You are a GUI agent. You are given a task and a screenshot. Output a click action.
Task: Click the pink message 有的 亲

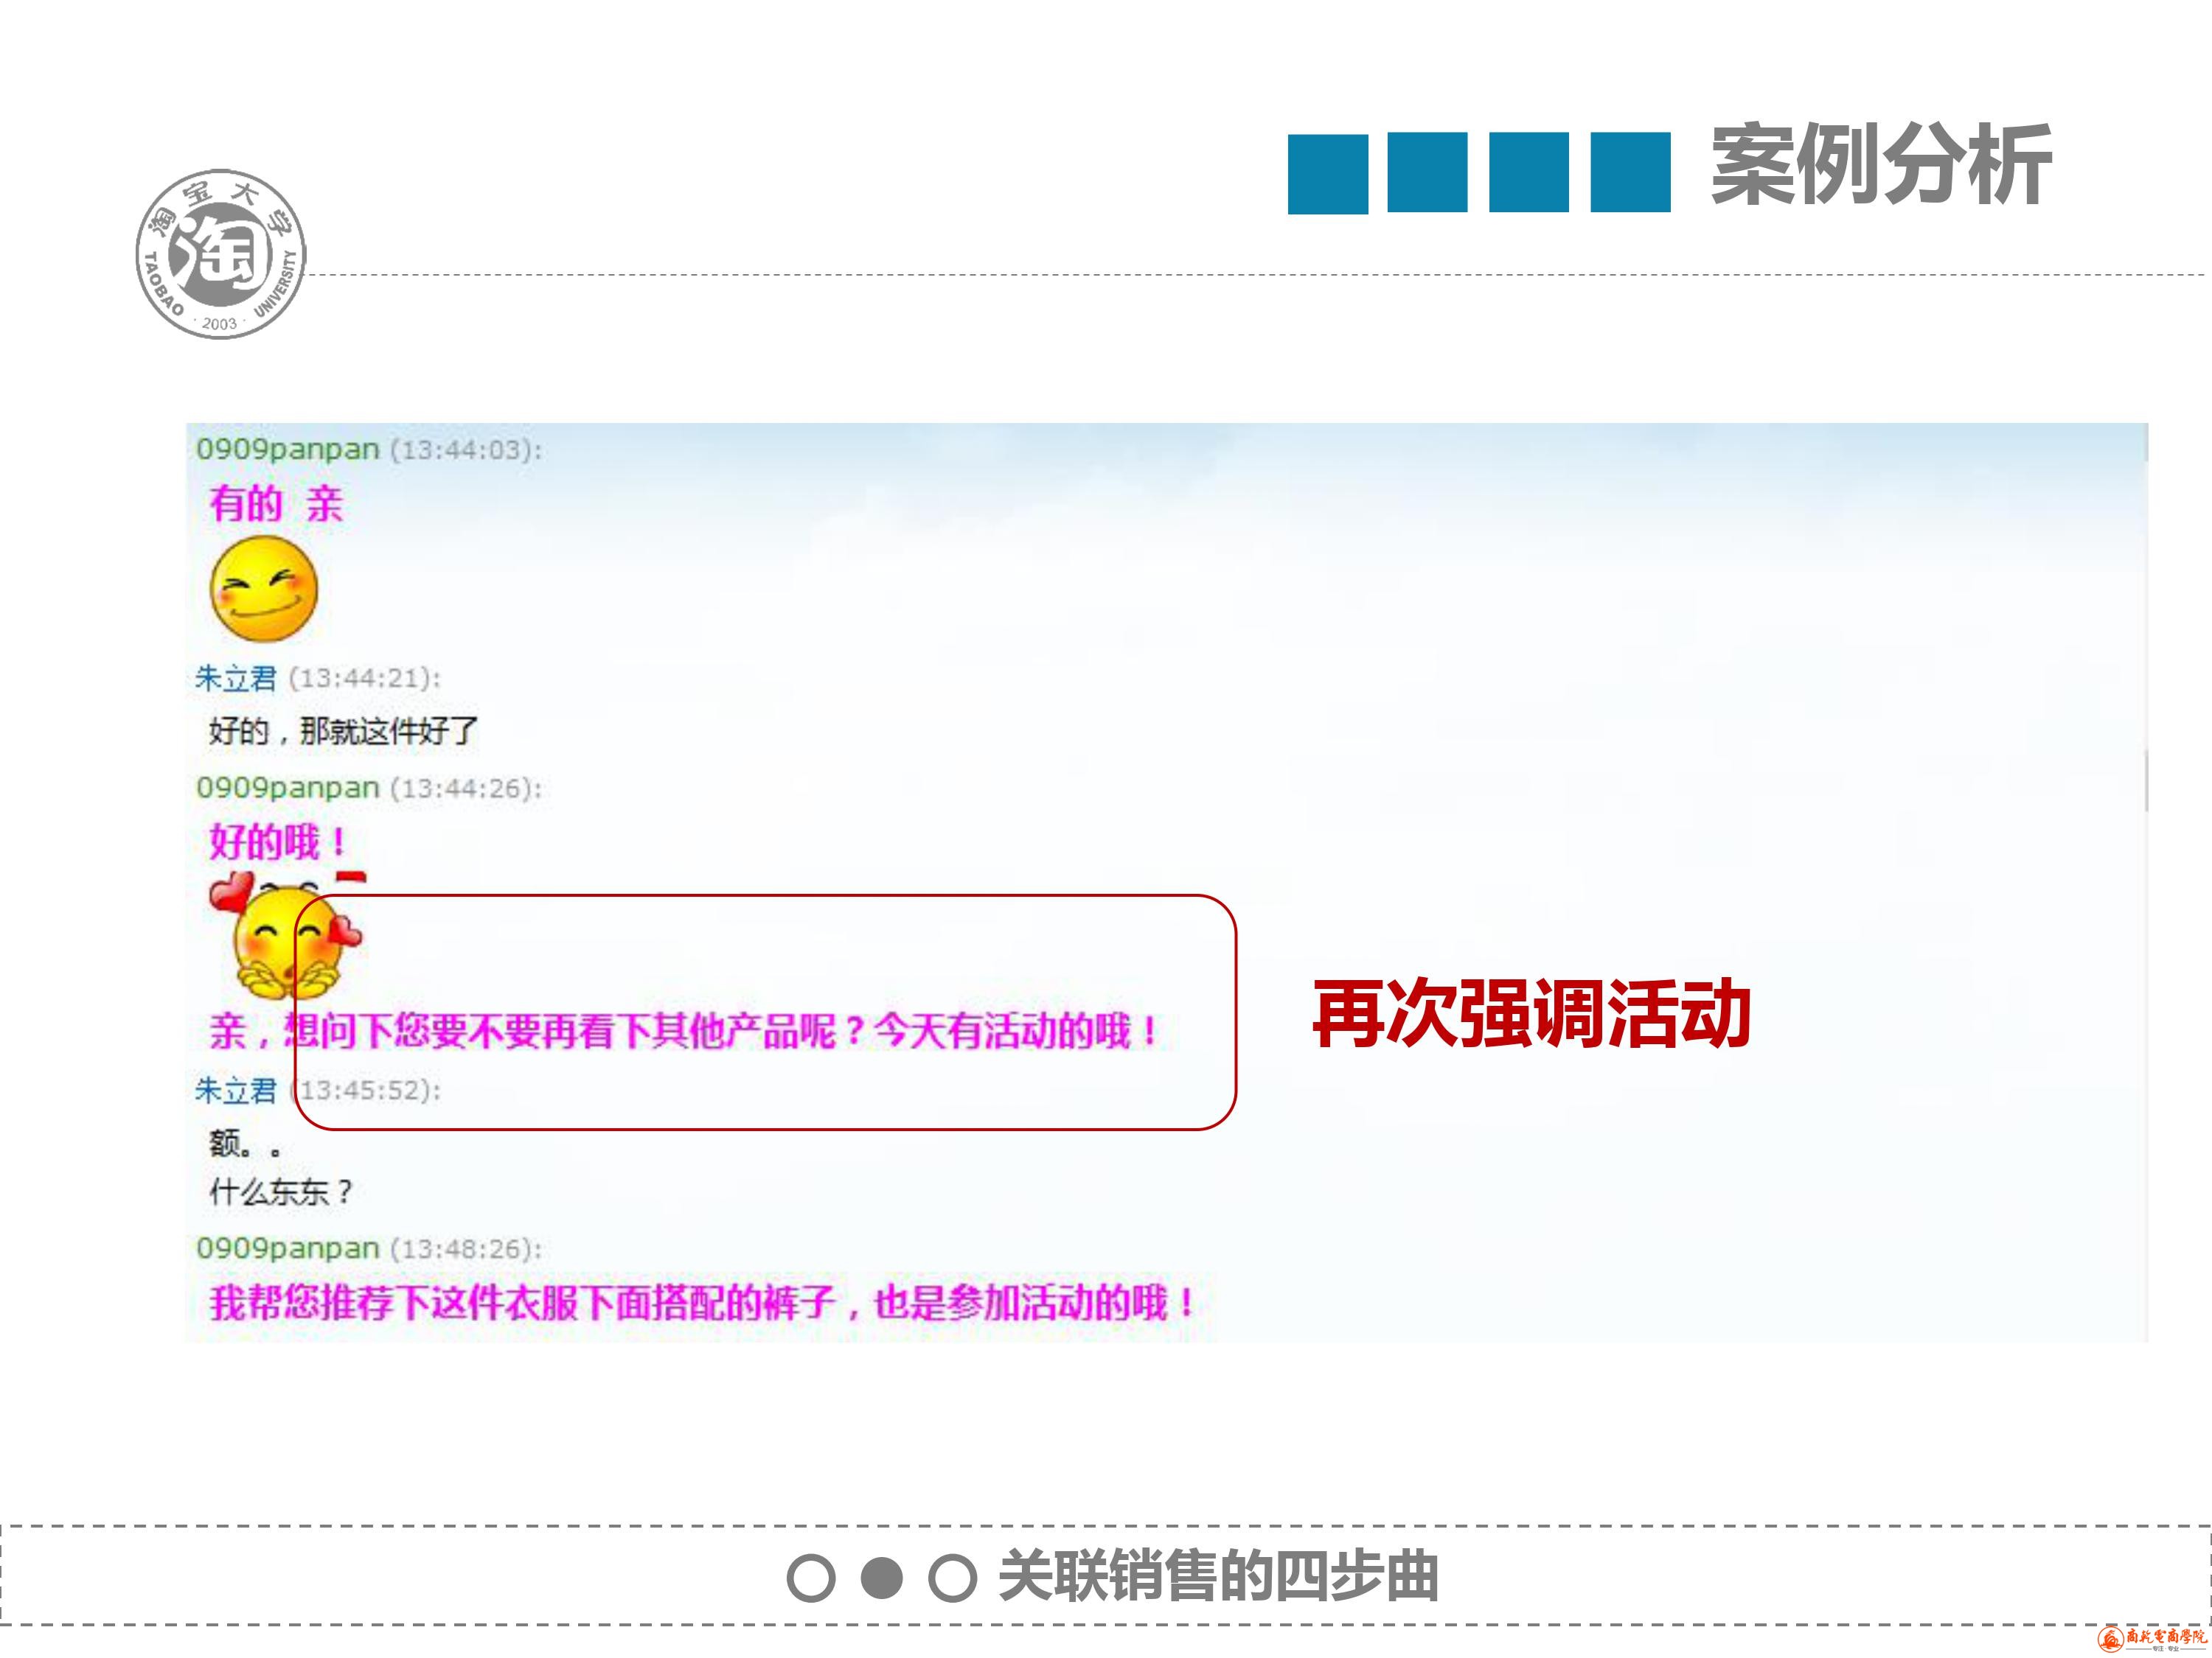coord(276,504)
